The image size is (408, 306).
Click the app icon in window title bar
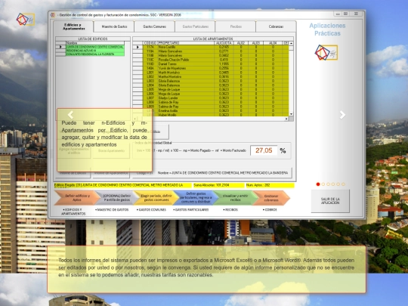click(53, 15)
